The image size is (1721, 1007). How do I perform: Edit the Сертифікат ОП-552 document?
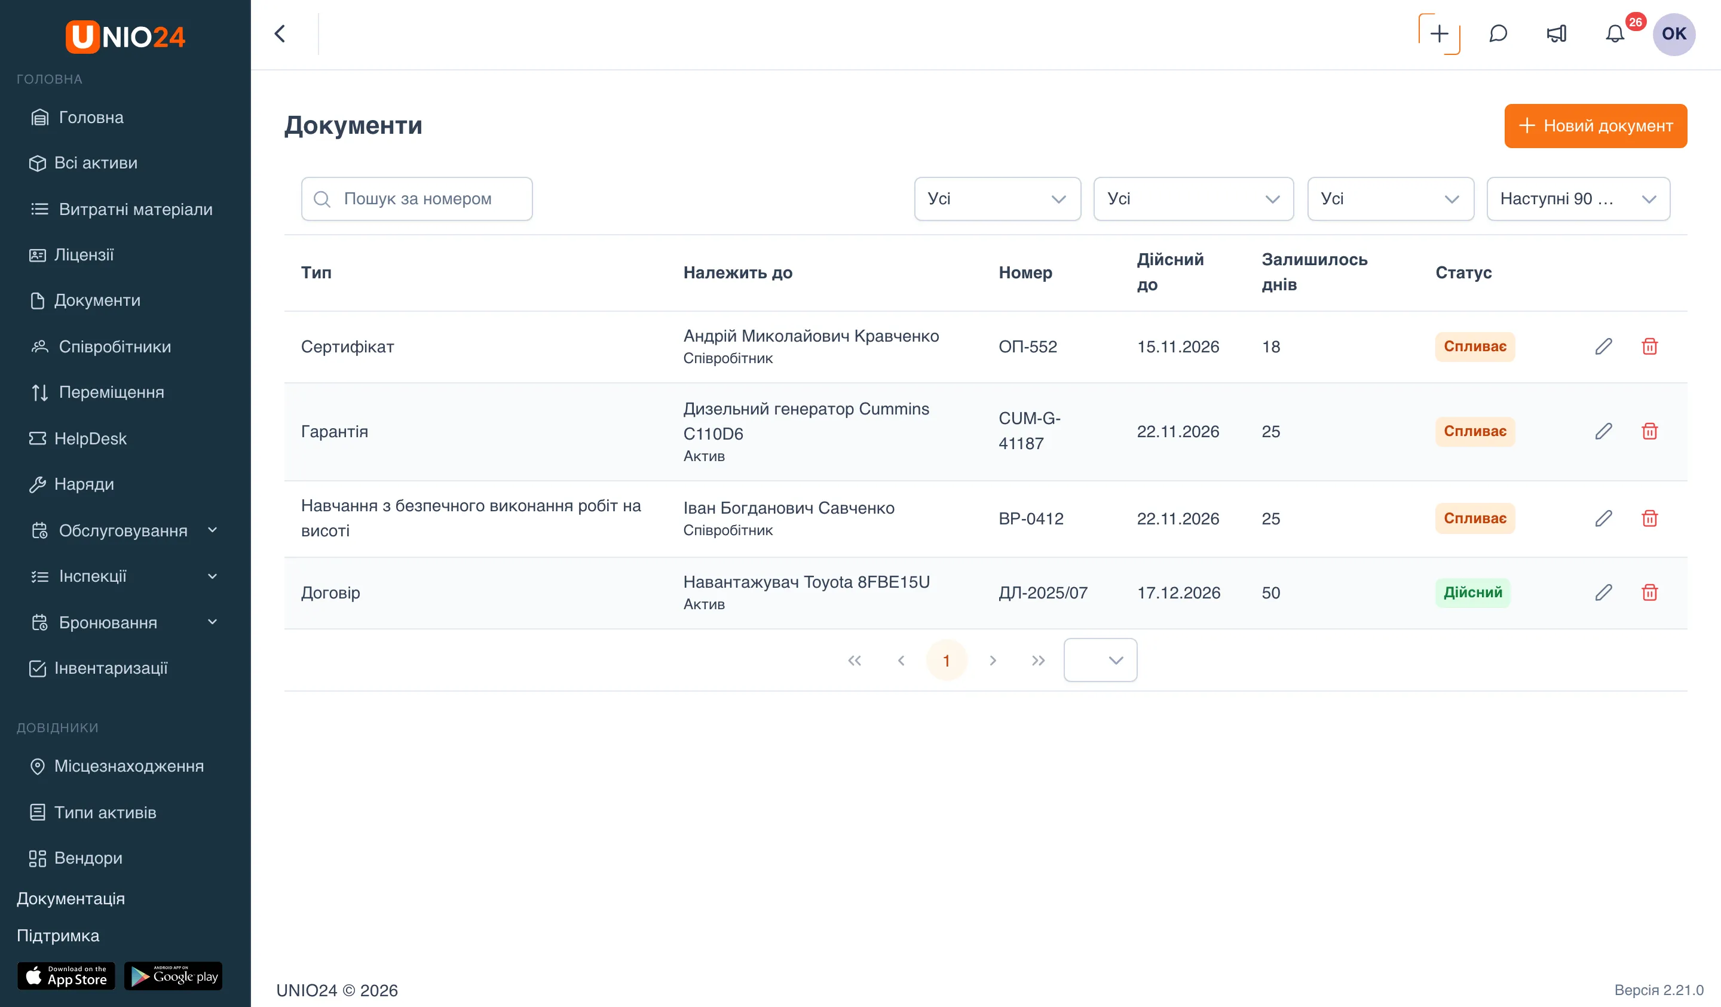1603,347
